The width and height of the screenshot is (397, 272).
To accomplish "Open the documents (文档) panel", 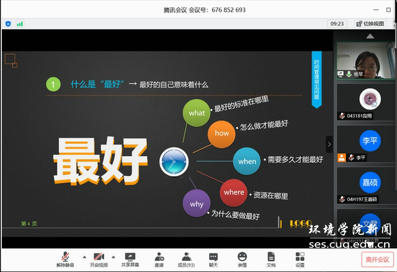I will point(271,259).
